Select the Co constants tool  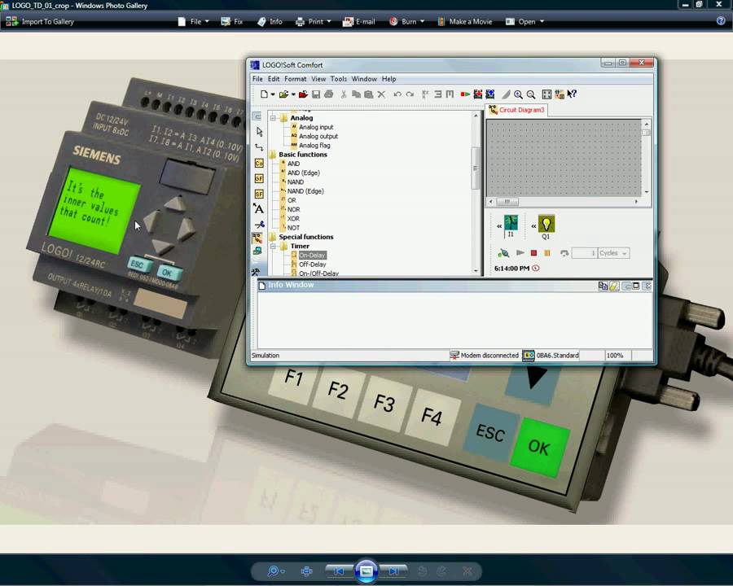point(259,163)
